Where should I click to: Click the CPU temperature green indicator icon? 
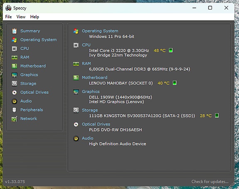171,50
